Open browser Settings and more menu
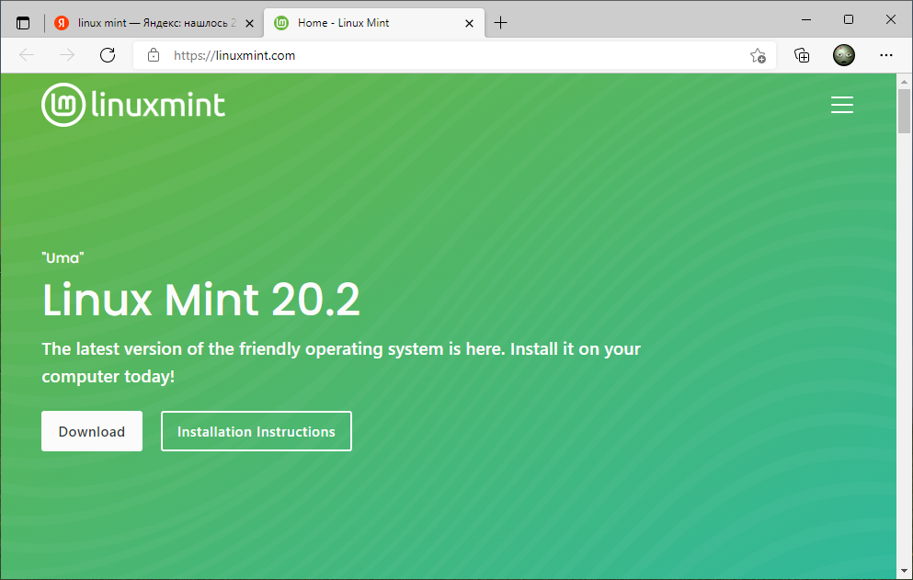Viewport: 913px width, 580px height. [886, 55]
